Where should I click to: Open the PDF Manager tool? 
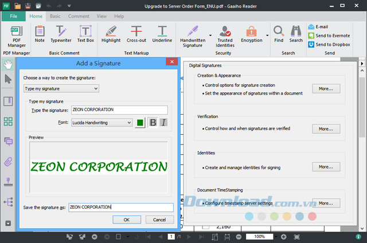[x=17, y=37]
